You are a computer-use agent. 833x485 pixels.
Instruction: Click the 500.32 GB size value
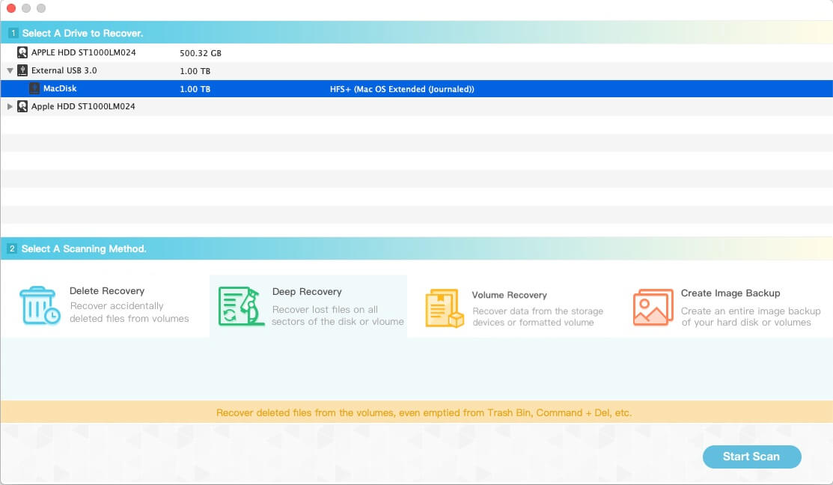[x=201, y=53]
